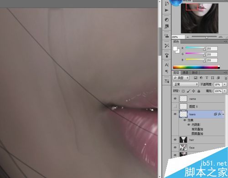The width and height of the screenshot is (228, 178).
Task: Toggle the layer filtering switch
Action: [x=226, y=78]
